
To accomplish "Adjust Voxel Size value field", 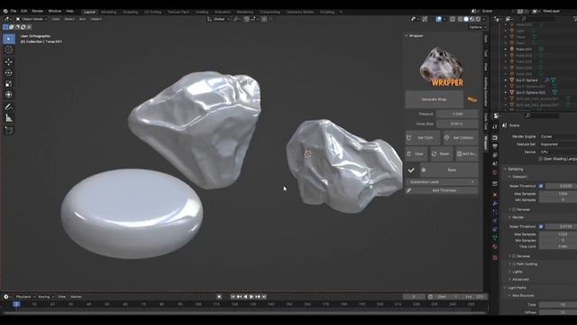I will 457,124.
